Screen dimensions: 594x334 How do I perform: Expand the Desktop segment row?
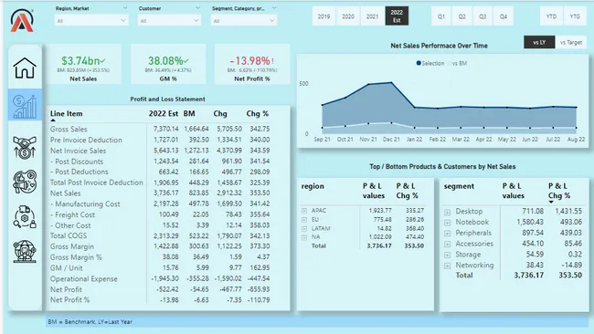tap(448, 213)
